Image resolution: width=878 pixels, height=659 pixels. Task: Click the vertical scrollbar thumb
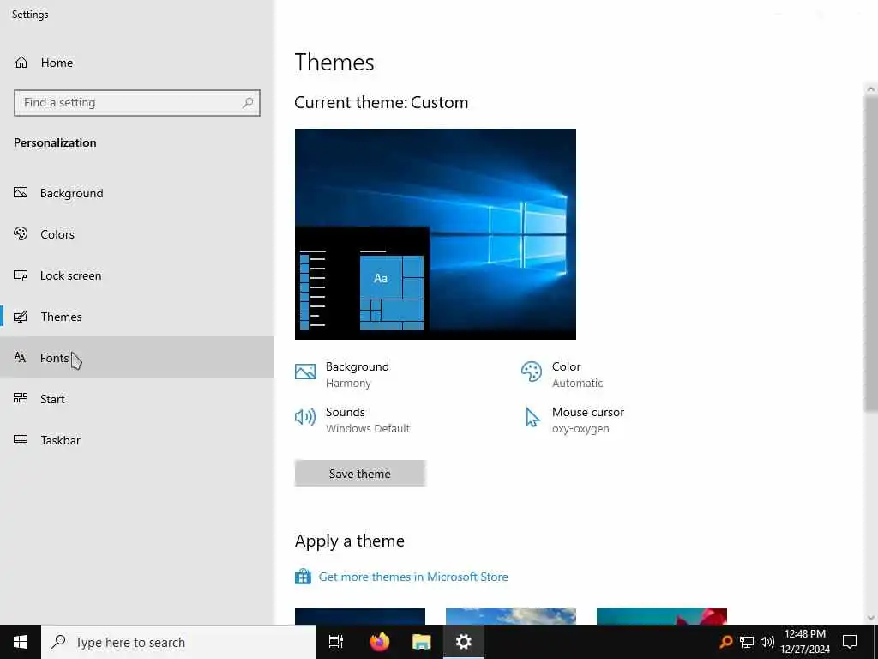click(x=871, y=253)
